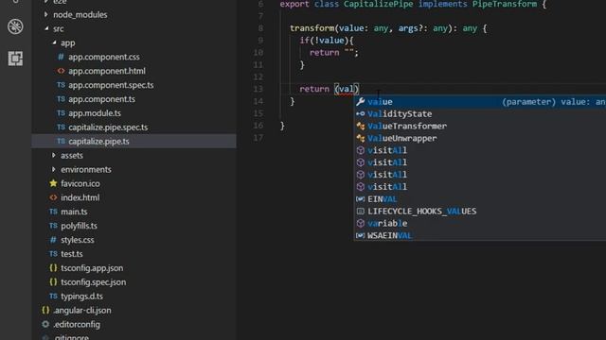Click 'CapitalizePipe' class name in editor
The height and width of the screenshot is (340, 606).
[379, 4]
